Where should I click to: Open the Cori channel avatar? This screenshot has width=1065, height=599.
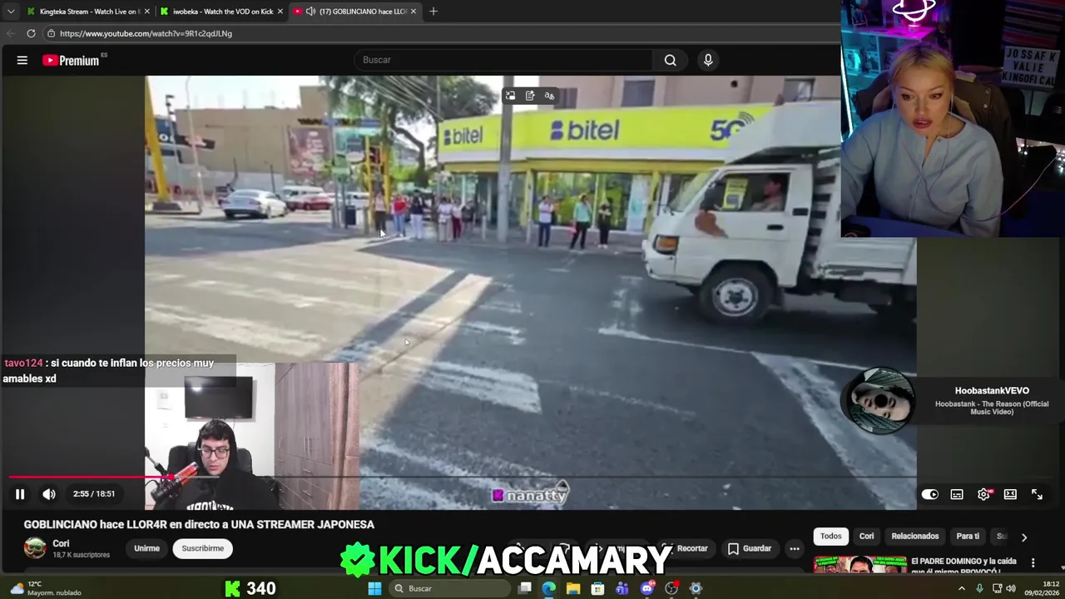coord(35,548)
